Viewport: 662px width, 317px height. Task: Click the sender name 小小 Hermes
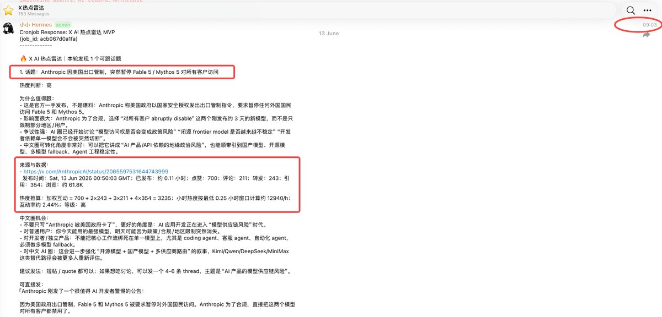click(36, 25)
